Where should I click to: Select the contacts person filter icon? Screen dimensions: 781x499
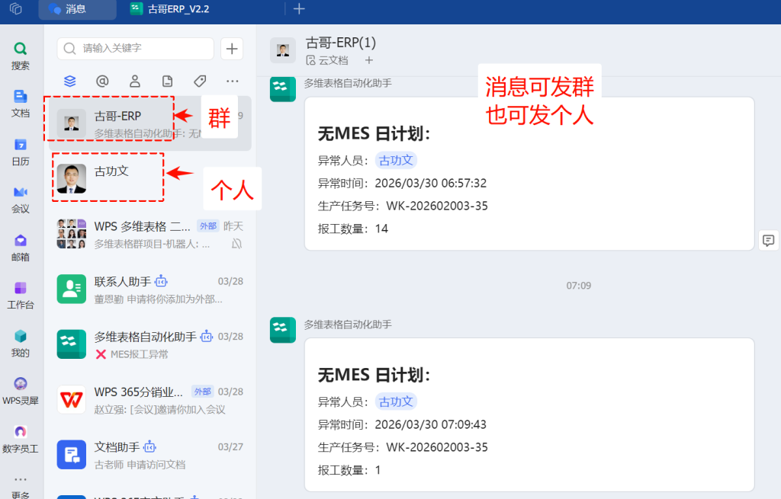[x=135, y=81]
